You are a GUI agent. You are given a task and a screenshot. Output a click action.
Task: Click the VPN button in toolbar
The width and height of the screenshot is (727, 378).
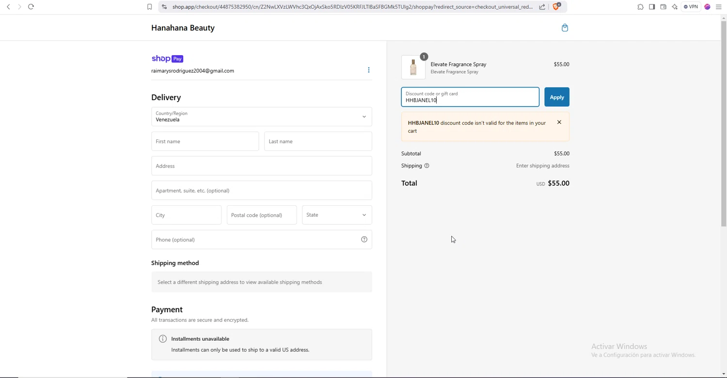tap(691, 7)
